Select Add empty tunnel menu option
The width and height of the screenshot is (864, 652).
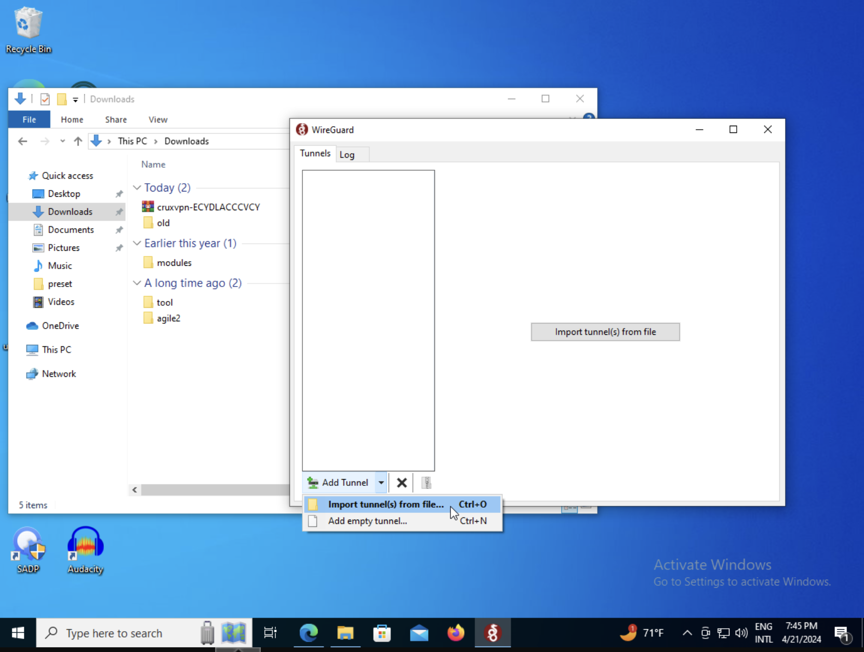pyautogui.click(x=367, y=521)
